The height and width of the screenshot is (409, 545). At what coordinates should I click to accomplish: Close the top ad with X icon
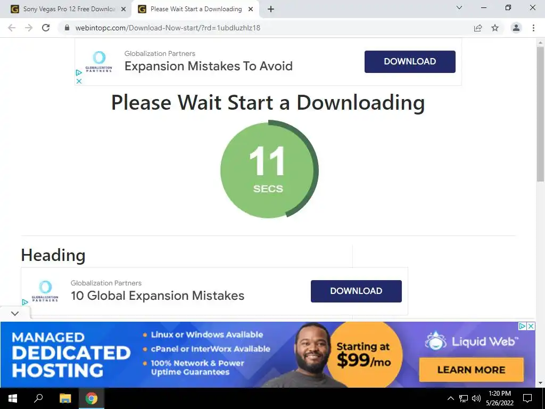[79, 81]
